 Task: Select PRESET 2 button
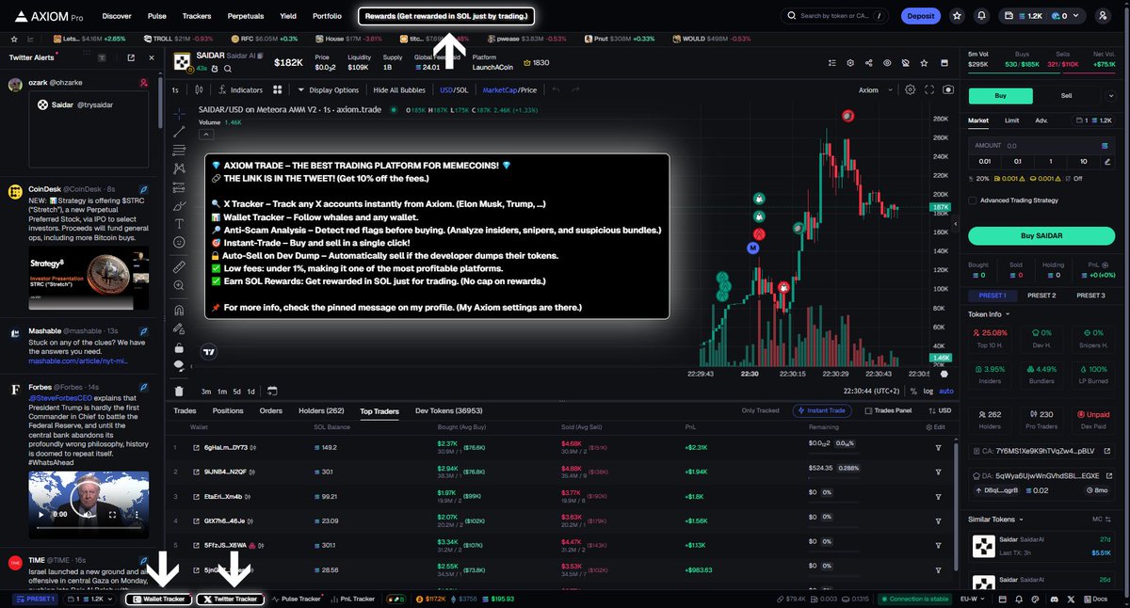1041,296
